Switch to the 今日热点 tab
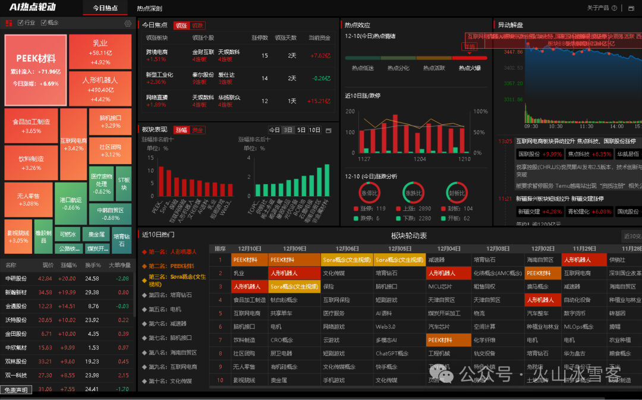 [105, 8]
